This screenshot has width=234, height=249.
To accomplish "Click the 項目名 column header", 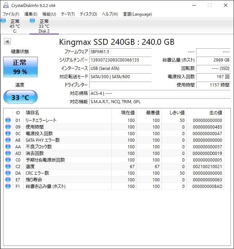I will (67, 113).
